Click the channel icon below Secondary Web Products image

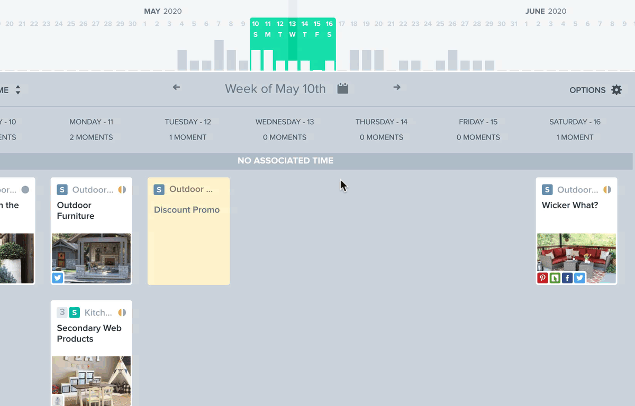(58, 400)
